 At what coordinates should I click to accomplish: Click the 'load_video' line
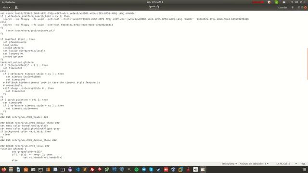click(11, 45)
